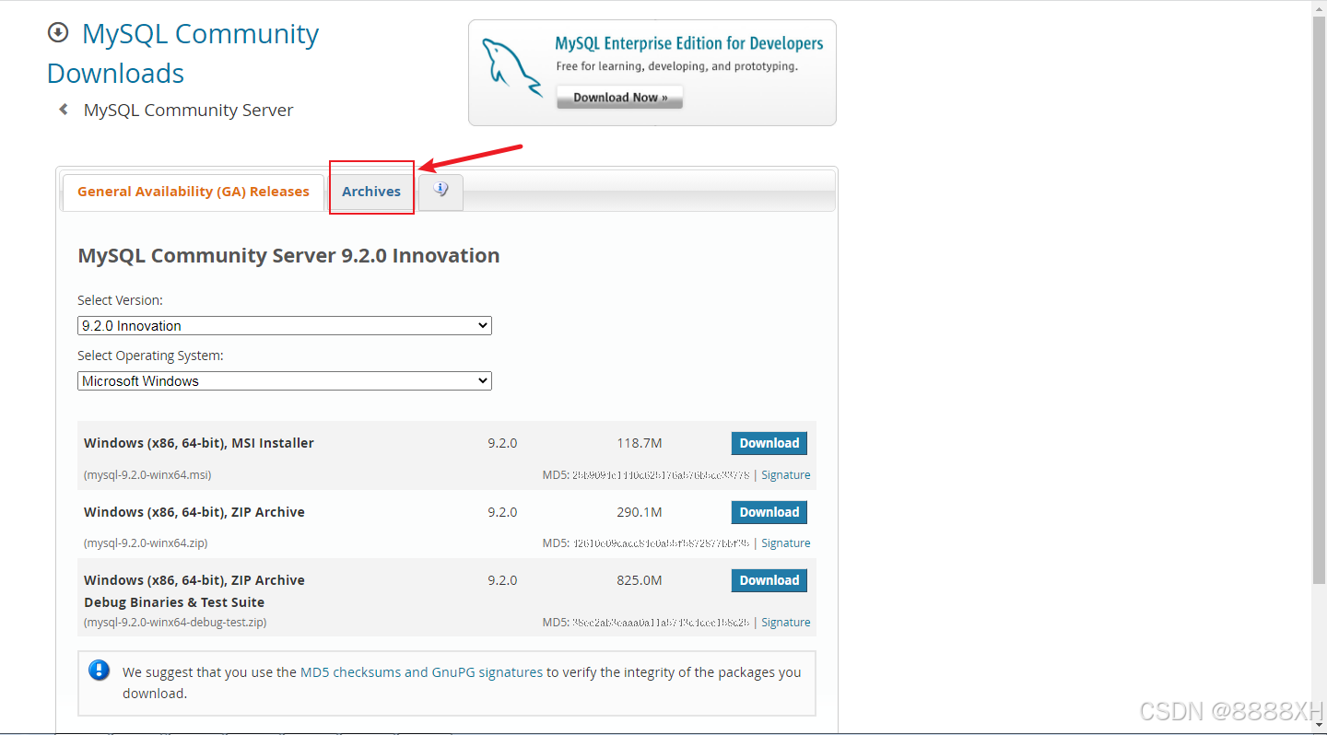This screenshot has width=1327, height=735.
Task: Open the MySQL Enterprise Edition for Developers banner
Action: click(652, 73)
